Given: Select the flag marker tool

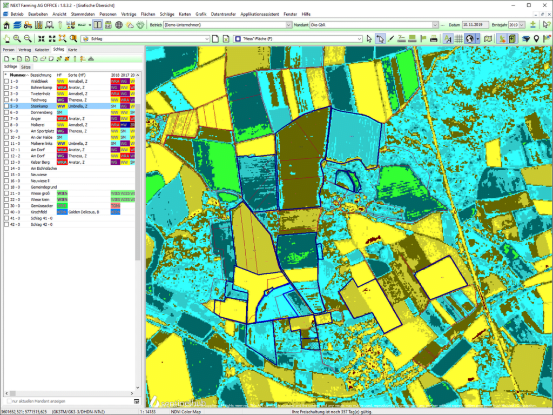Looking at the screenshot, I should (x=423, y=38).
